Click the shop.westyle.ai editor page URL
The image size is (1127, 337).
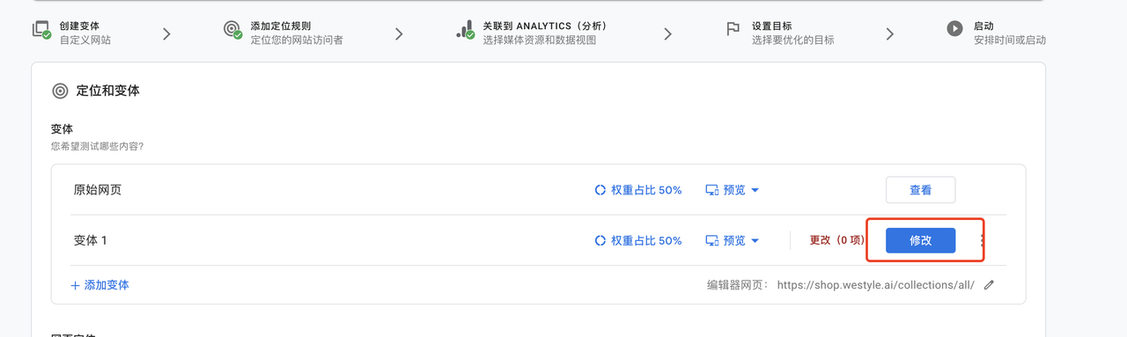[875, 285]
